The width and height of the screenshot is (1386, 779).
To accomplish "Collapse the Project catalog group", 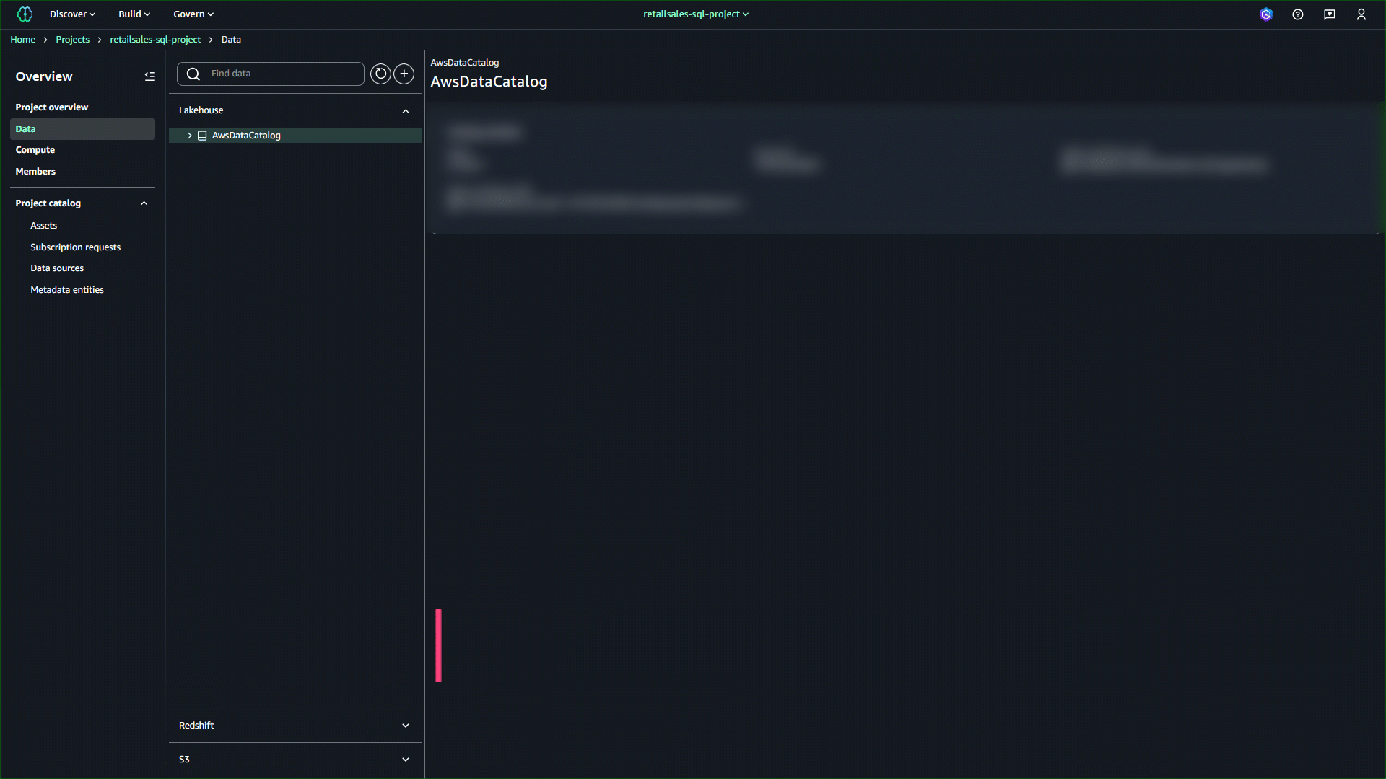I will pos(144,203).
